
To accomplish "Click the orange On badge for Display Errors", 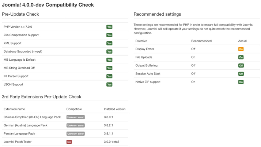I will click(x=241, y=49).
